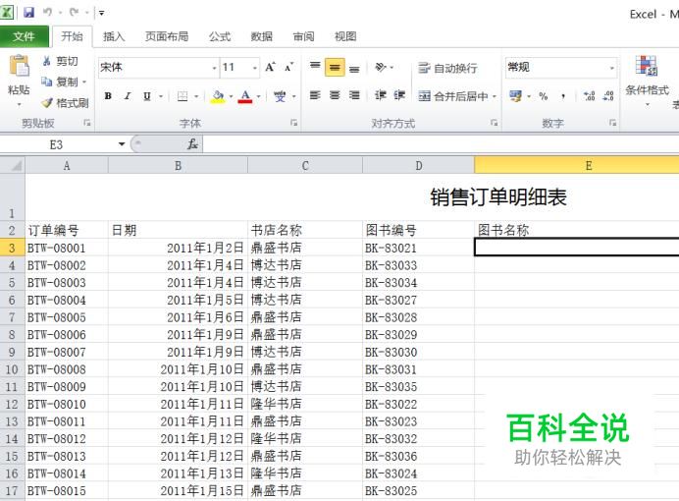Toggle bold formatting
679x501 pixels.
pyautogui.click(x=108, y=96)
